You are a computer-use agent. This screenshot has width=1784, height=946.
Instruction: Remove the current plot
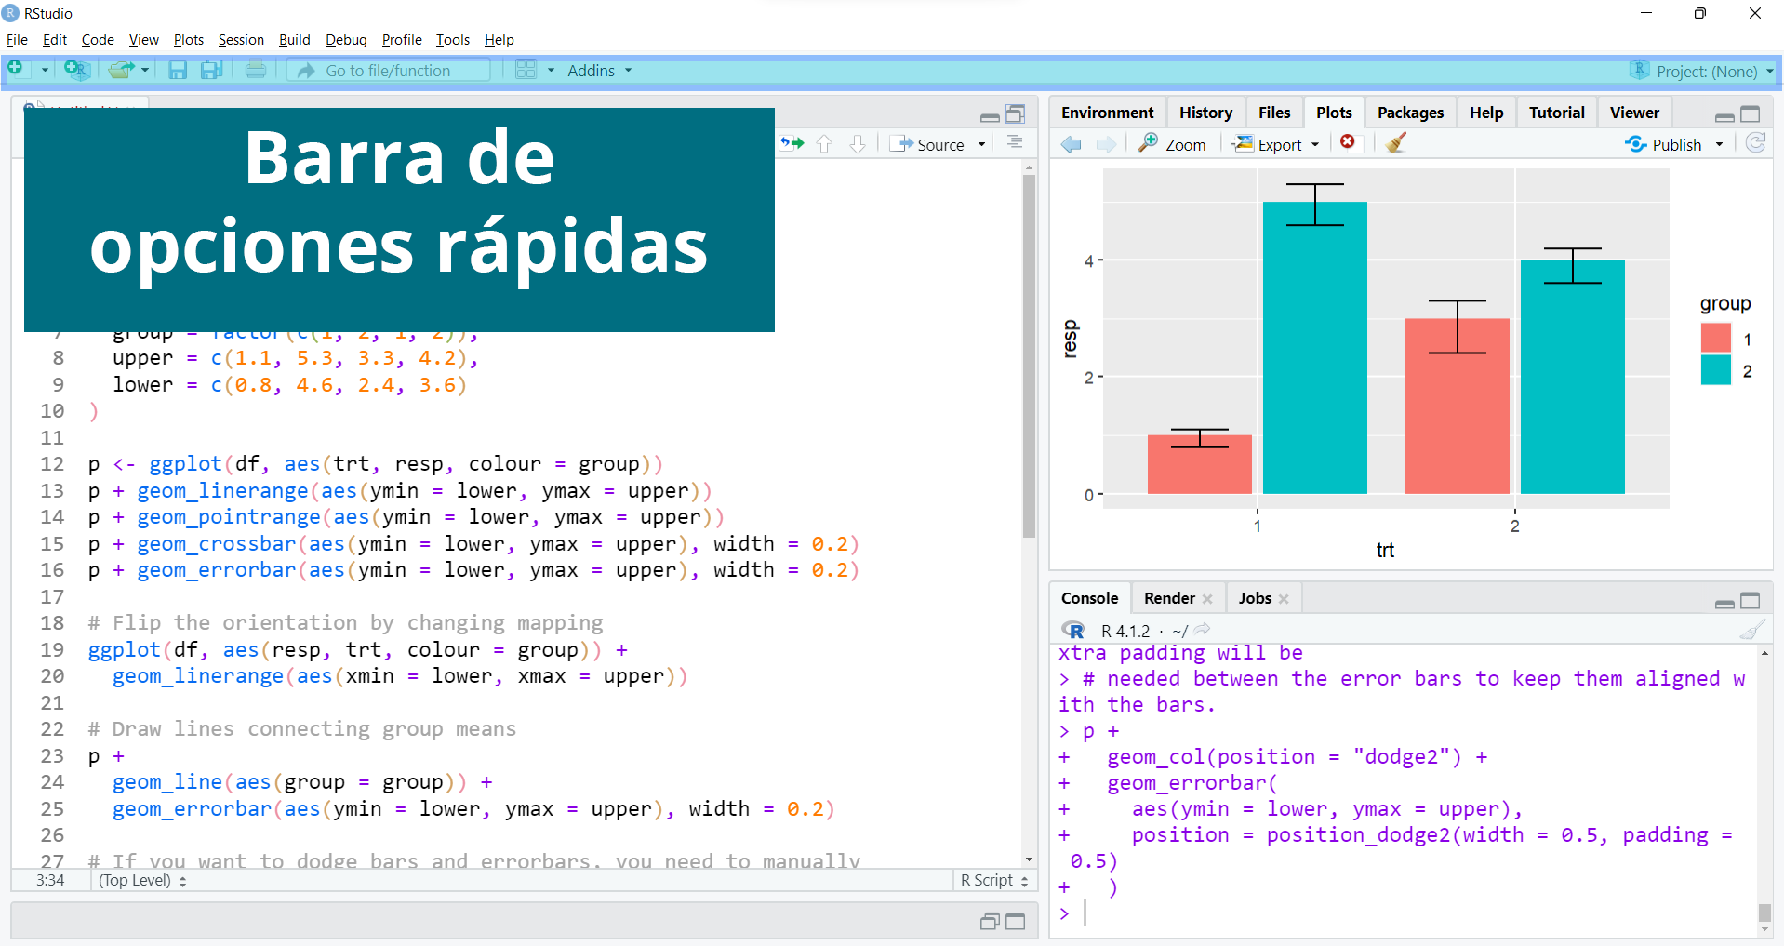1348,142
